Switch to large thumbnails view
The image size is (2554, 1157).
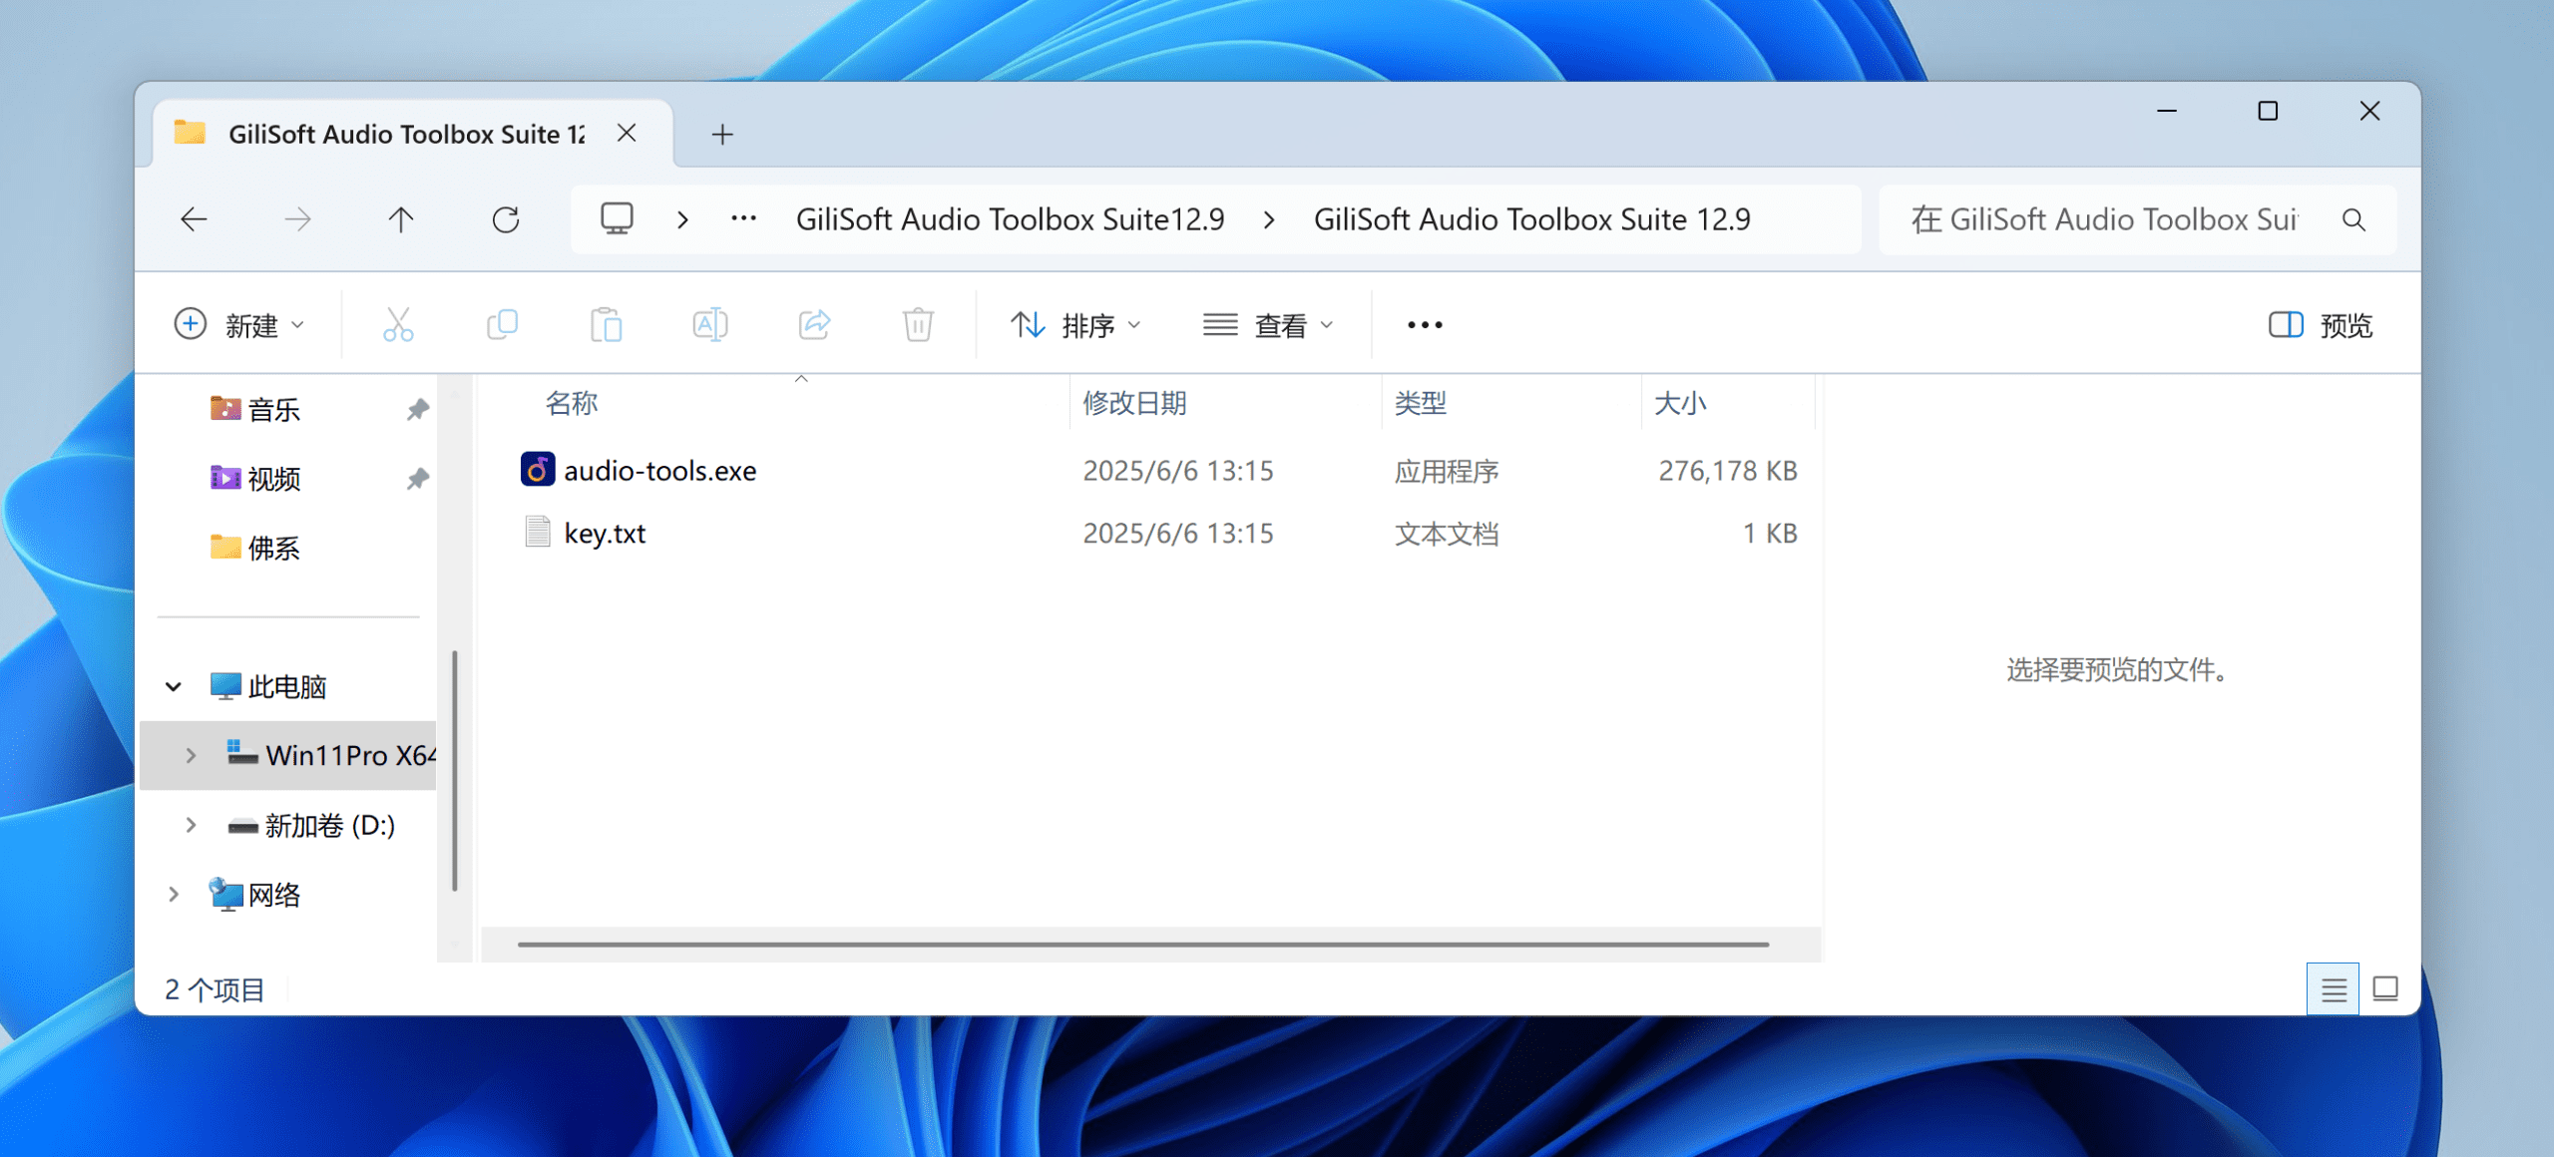click(x=2385, y=989)
